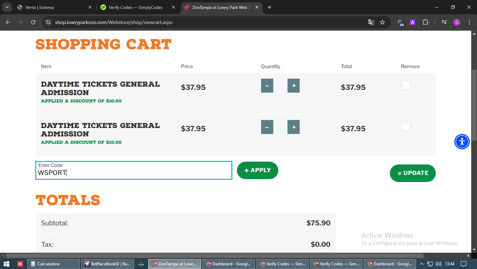Viewport: 477px width, 269px height.
Task: Open the accessibility widget icon
Action: coord(462,142)
